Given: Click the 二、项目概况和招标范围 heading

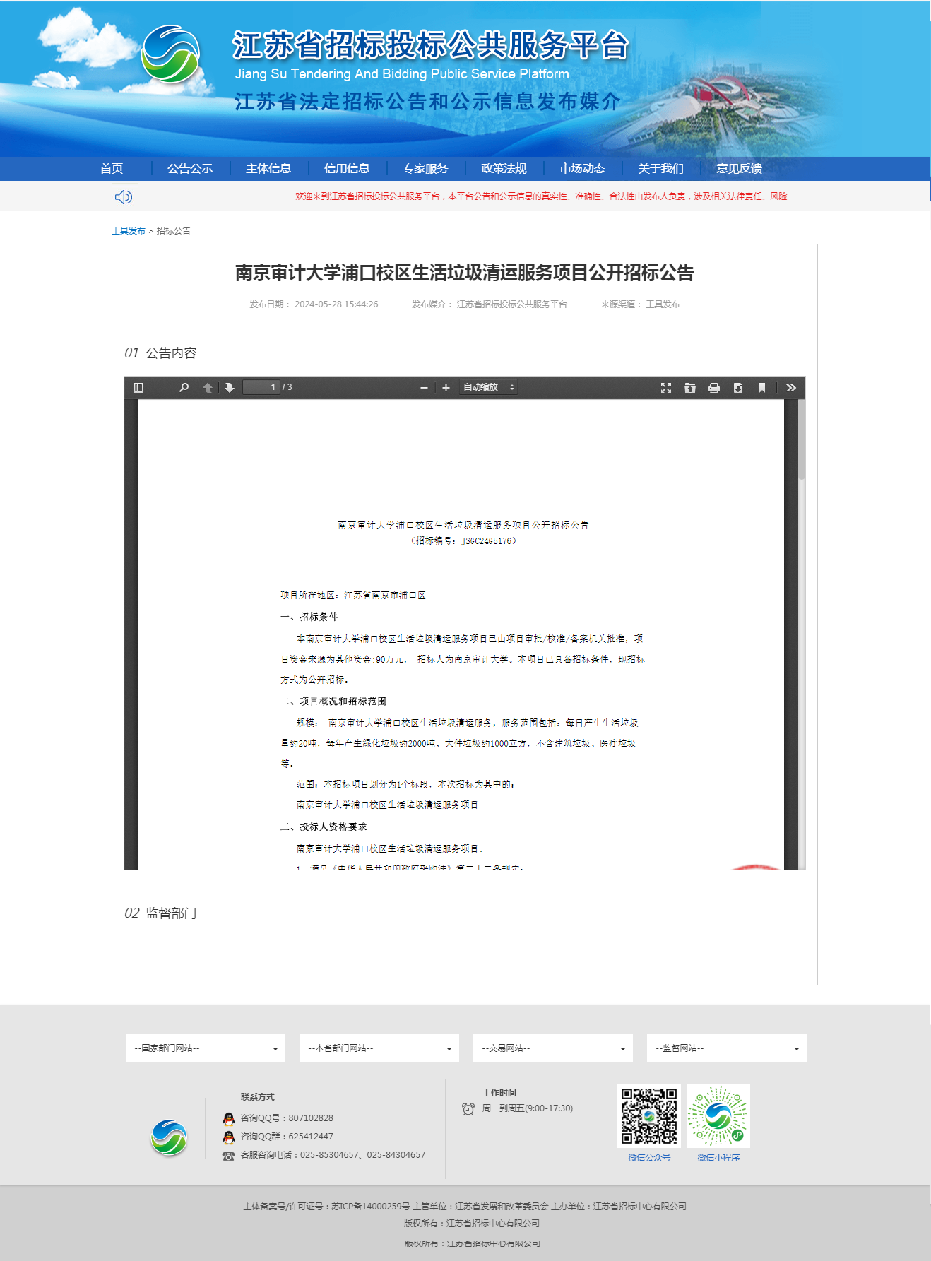Looking at the screenshot, I should (x=333, y=701).
